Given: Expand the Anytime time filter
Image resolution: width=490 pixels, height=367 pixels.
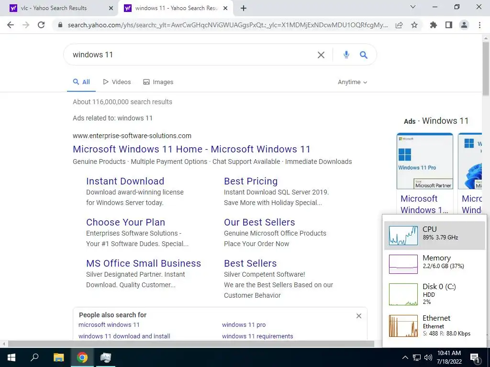Looking at the screenshot, I should click(352, 82).
